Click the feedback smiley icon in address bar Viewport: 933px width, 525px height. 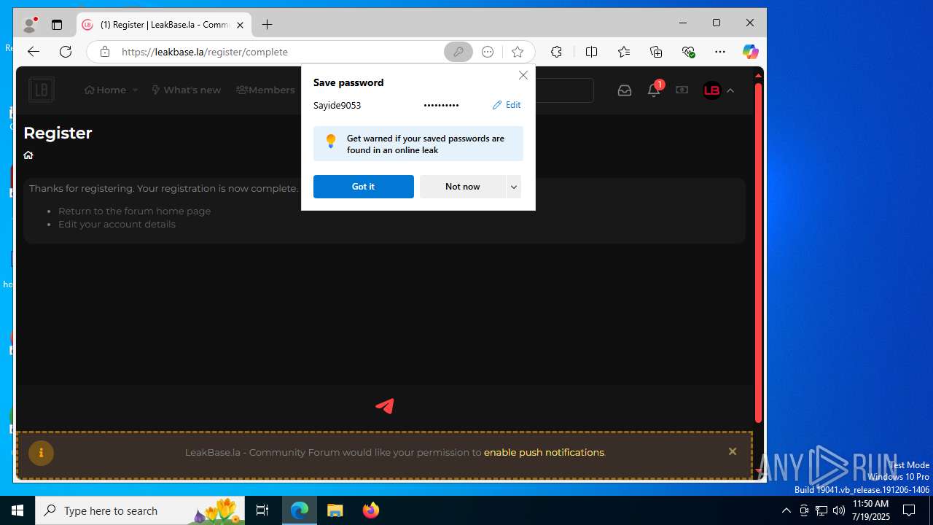click(488, 52)
